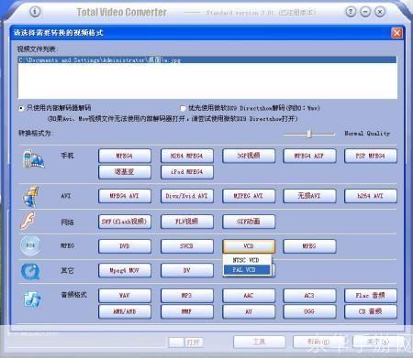Image resolution: width=413 pixels, height=358 pixels.
Task: Click the OGG audio button
Action: [x=309, y=311]
